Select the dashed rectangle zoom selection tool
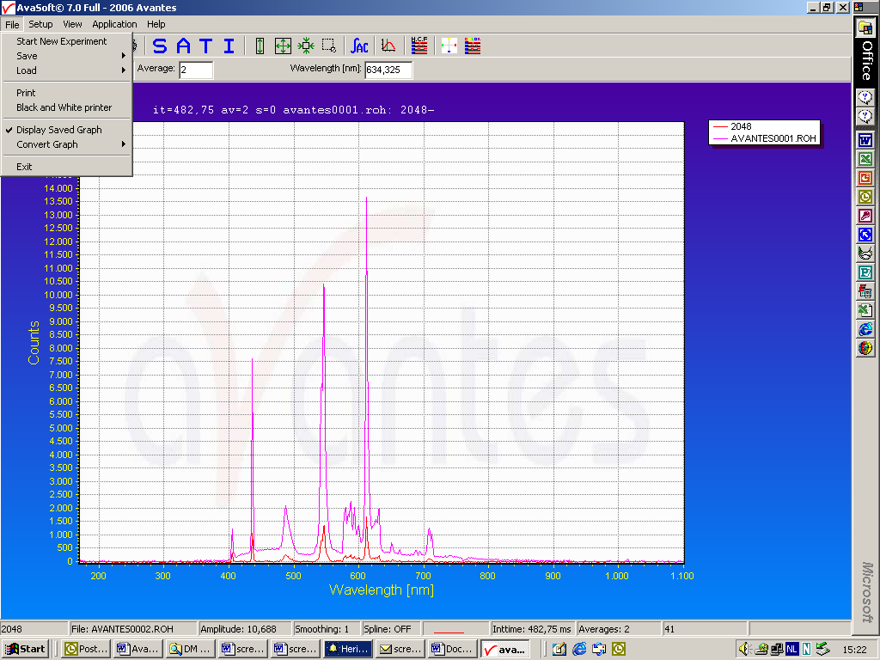 click(329, 46)
